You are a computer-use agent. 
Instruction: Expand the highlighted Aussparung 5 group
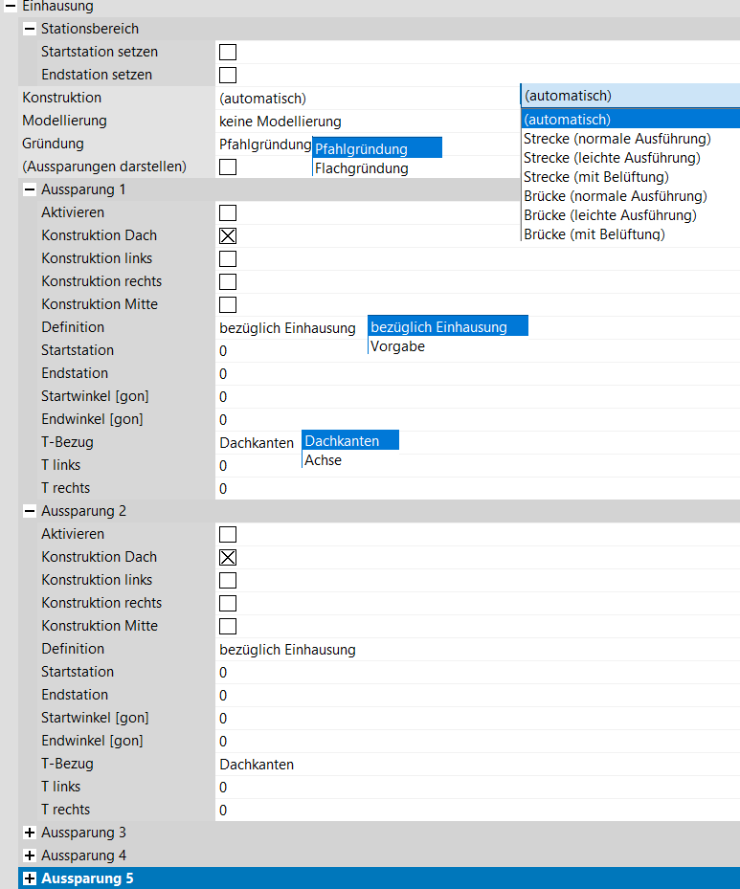pyautogui.click(x=30, y=878)
